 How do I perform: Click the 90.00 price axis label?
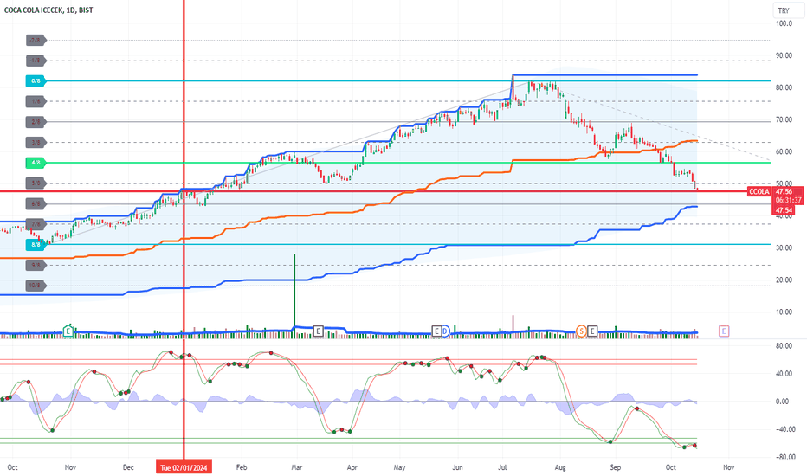point(784,55)
